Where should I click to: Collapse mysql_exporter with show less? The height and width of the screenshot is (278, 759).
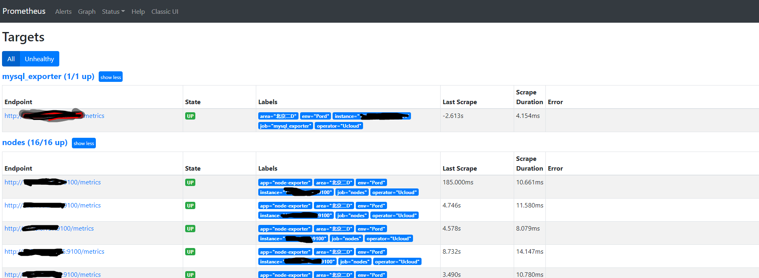(110, 77)
